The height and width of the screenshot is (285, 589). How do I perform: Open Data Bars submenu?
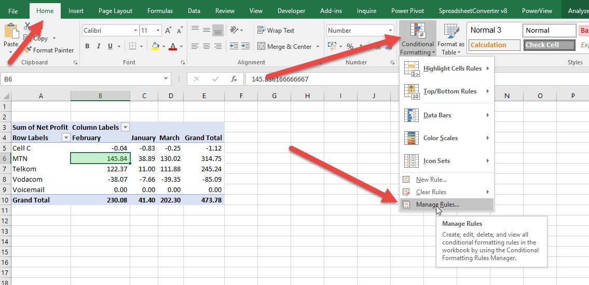point(447,115)
